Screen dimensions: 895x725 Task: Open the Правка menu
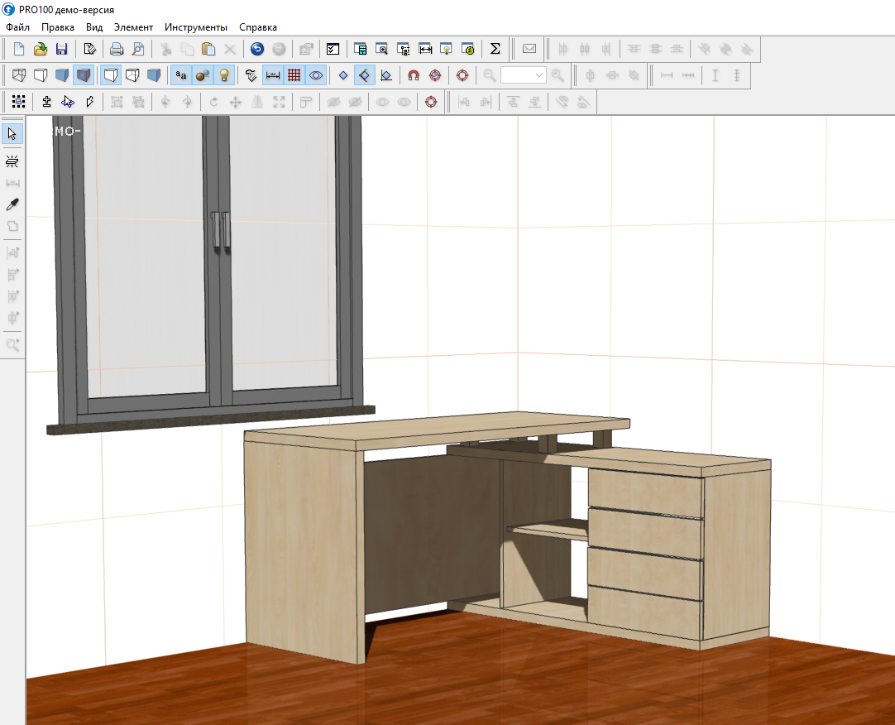(x=58, y=26)
